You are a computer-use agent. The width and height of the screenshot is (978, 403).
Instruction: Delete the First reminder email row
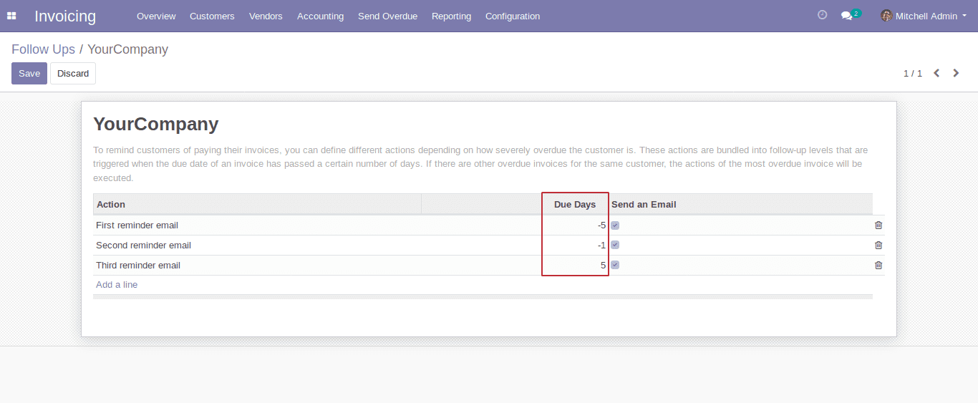coord(878,225)
